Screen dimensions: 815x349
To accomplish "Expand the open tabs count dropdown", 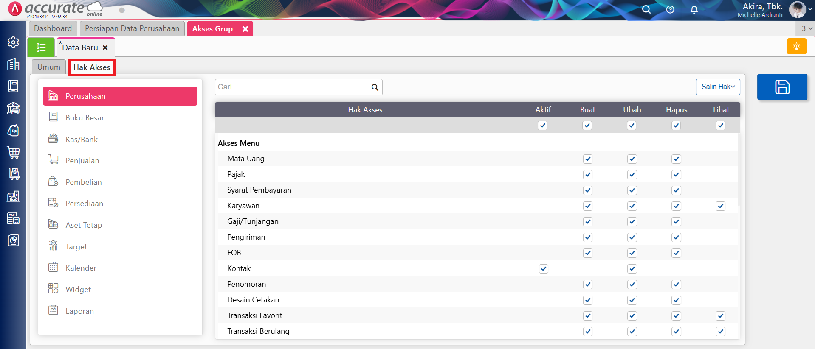I will [806, 28].
